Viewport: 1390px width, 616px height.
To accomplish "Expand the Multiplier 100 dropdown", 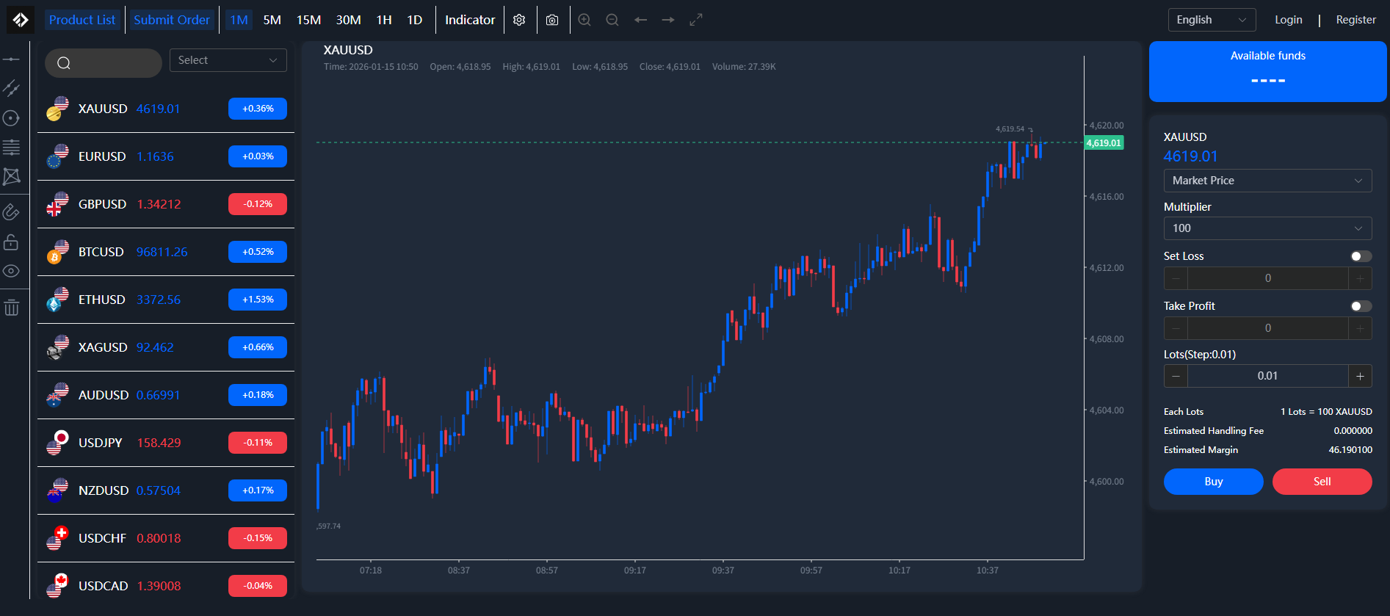I will click(1267, 228).
